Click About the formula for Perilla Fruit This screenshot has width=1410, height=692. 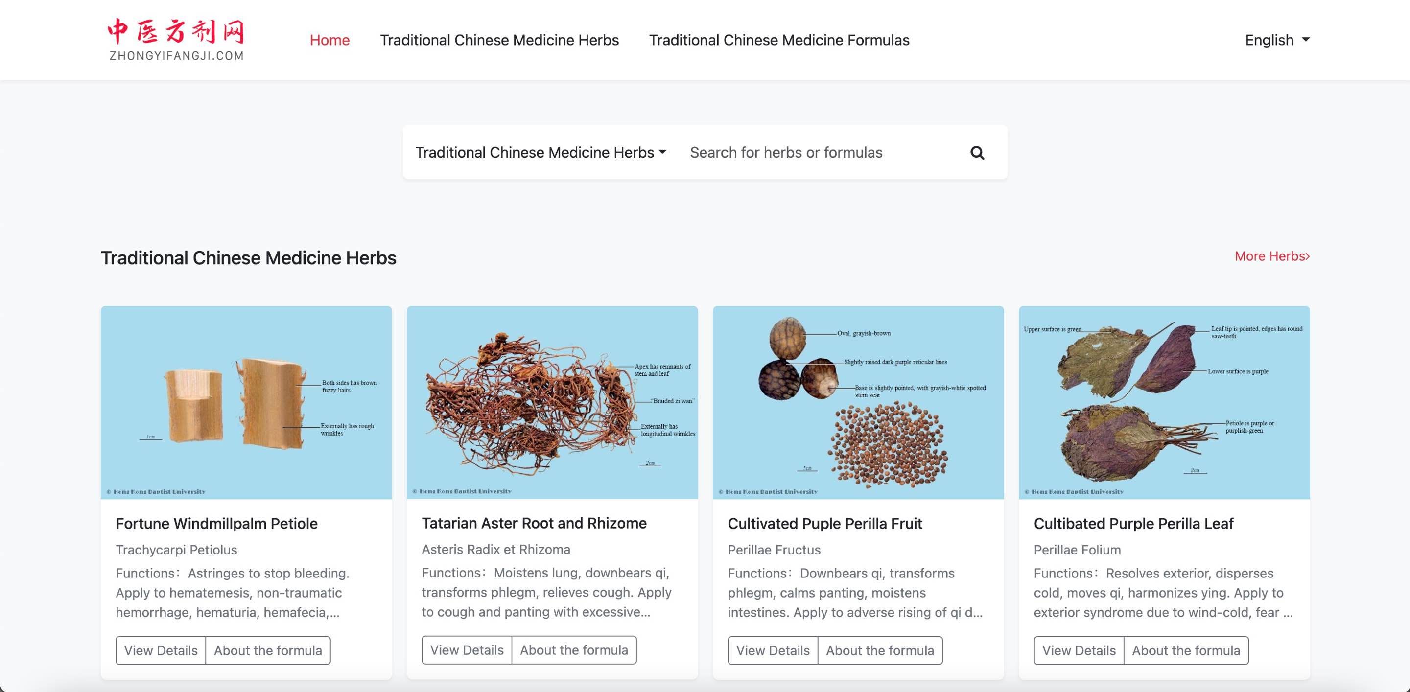click(880, 650)
